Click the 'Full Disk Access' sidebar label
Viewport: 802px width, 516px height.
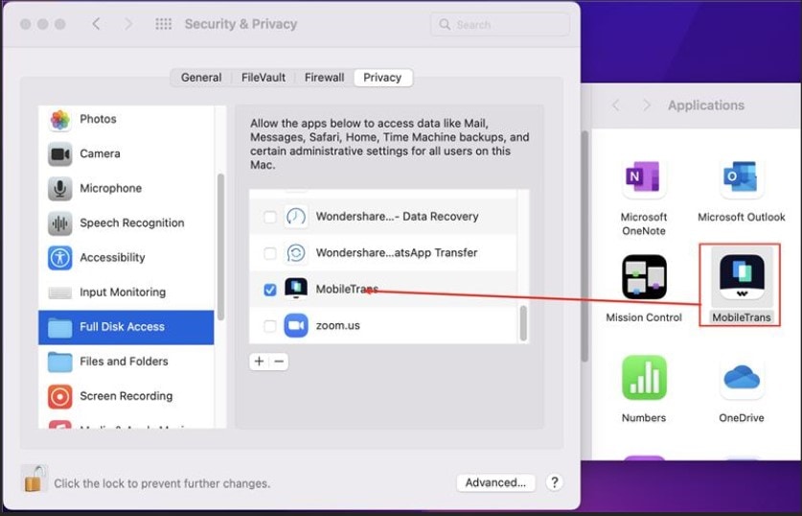pyautogui.click(x=123, y=327)
